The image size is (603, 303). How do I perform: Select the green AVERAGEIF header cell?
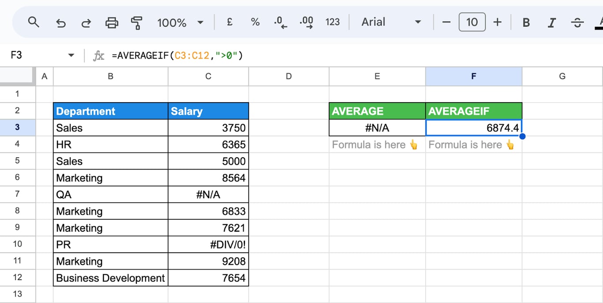(474, 111)
